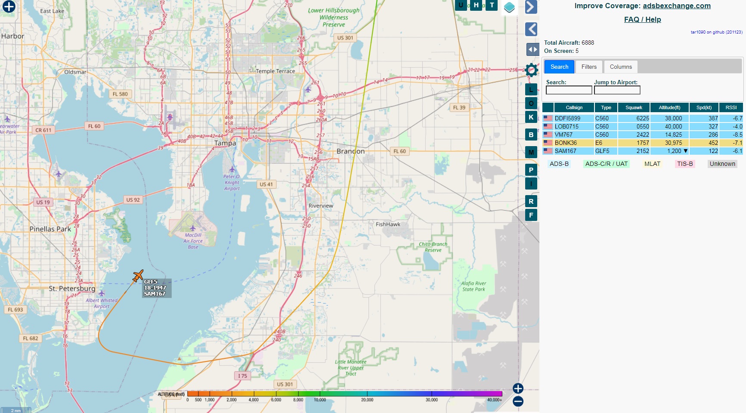Click SAM167 GLF5 map label box
Screen dimensions: 746x413
pos(157,288)
